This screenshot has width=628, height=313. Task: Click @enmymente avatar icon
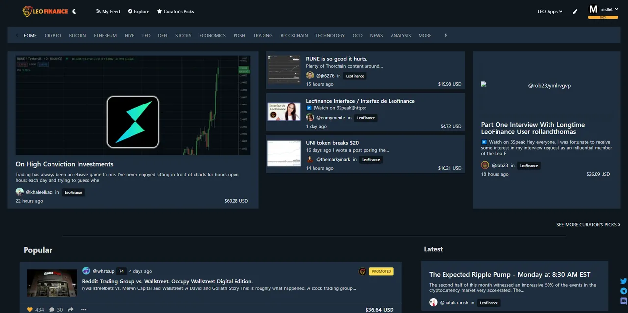click(x=310, y=118)
